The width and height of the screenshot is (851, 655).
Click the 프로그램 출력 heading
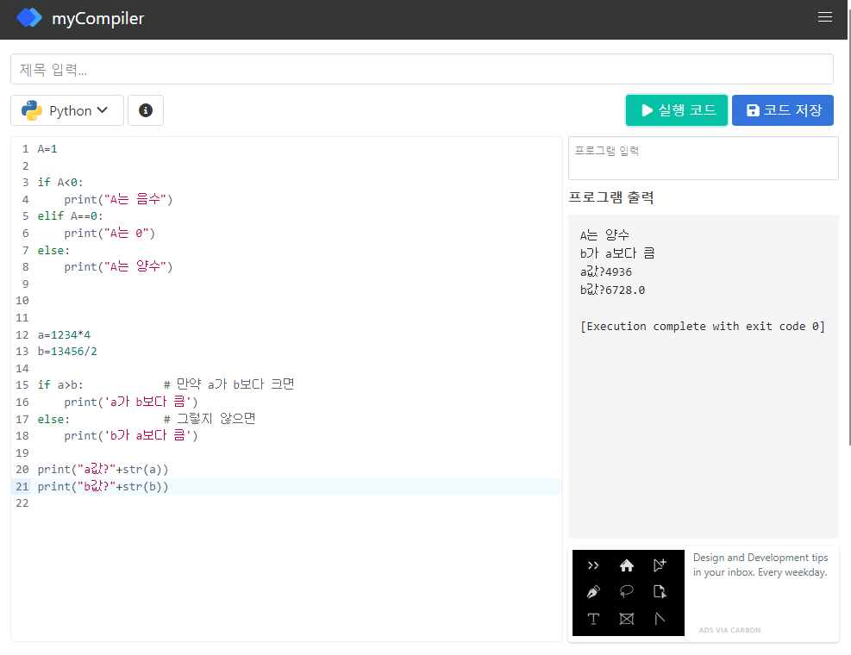click(610, 197)
